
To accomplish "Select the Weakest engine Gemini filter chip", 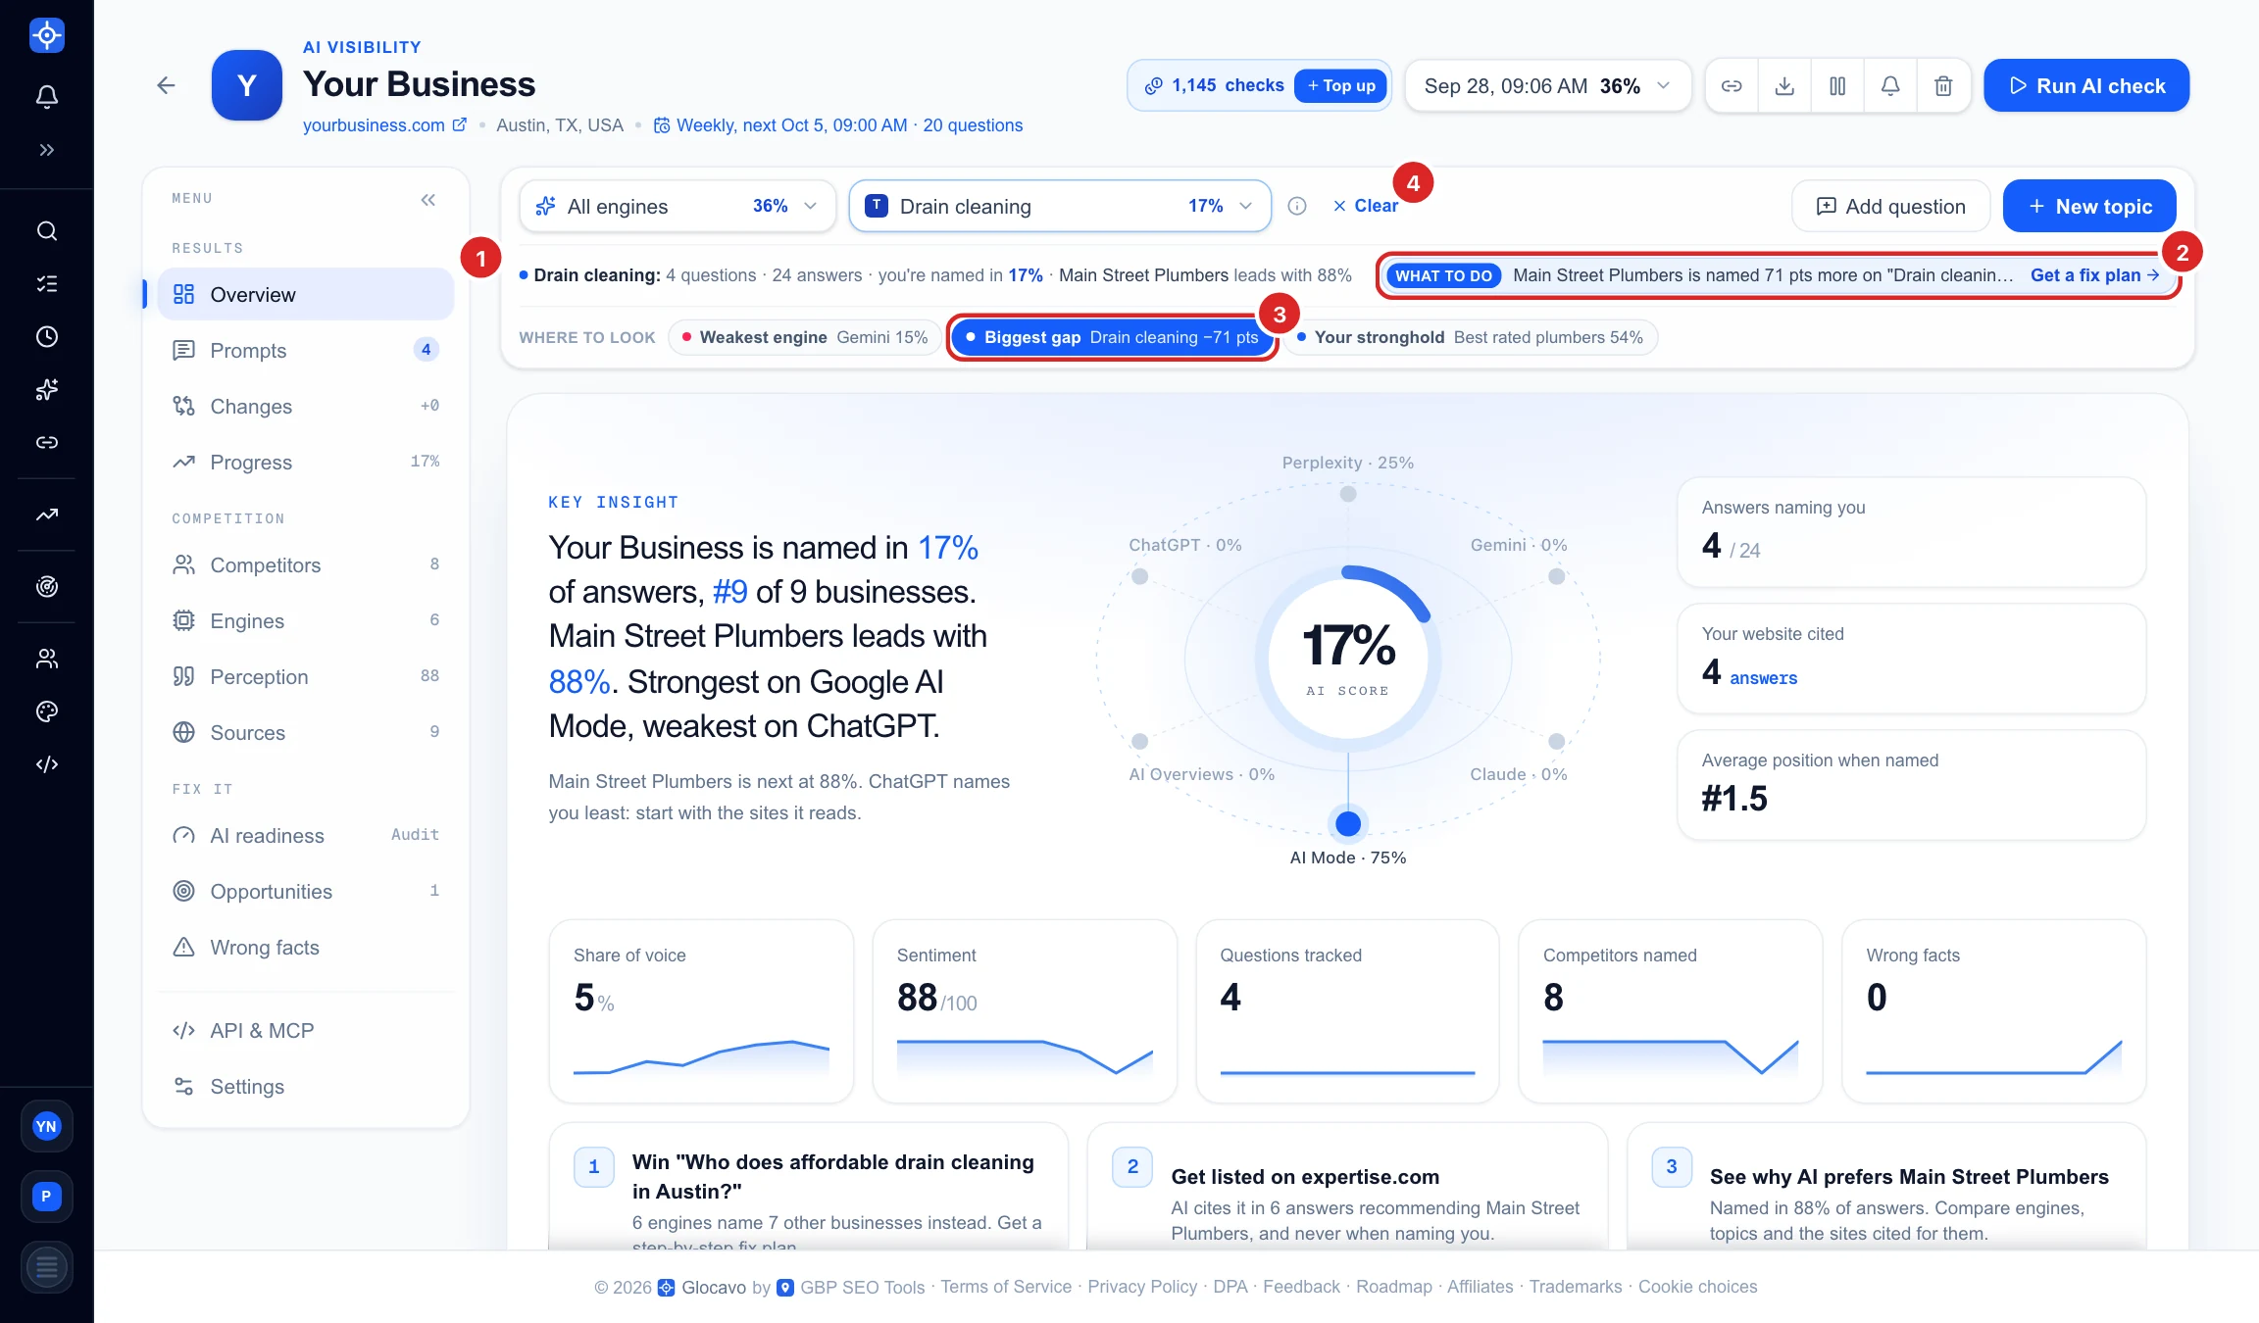I will coord(804,337).
